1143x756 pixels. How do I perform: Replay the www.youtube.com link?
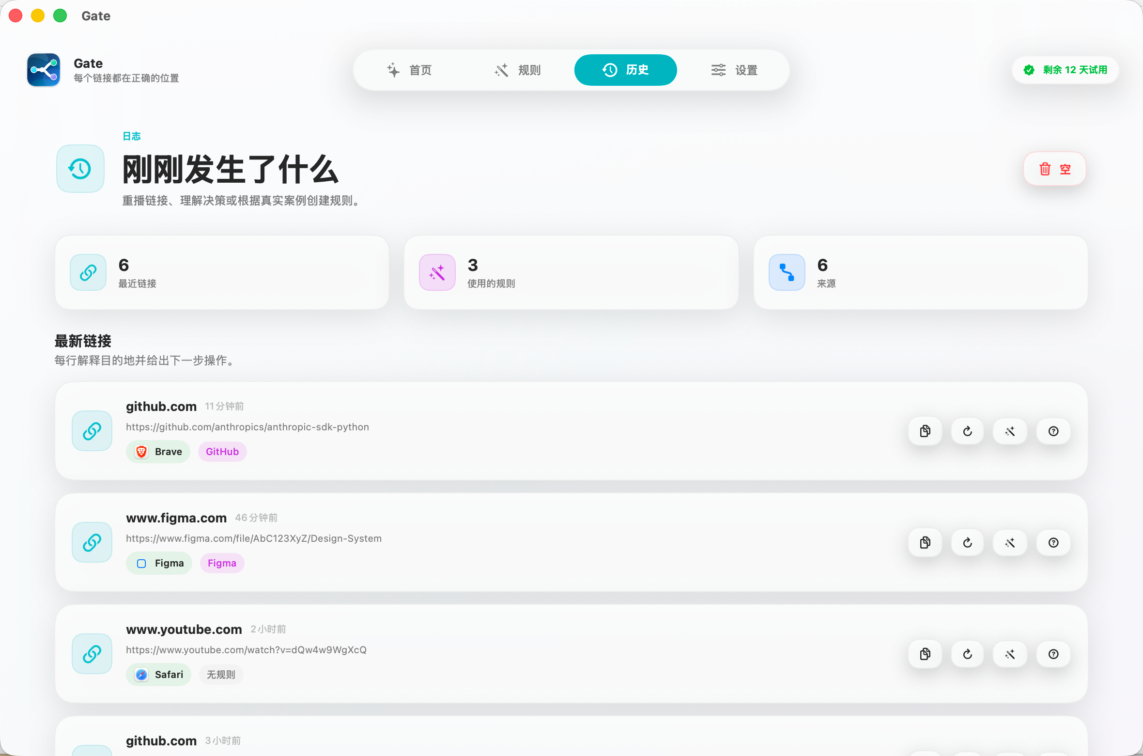pos(968,654)
